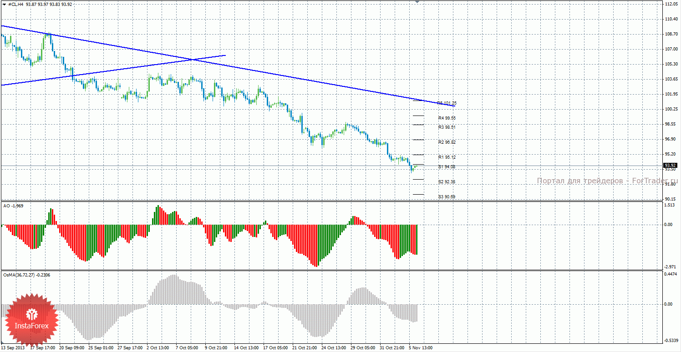
Task: Click the current price tag 93.92
Action: point(670,166)
